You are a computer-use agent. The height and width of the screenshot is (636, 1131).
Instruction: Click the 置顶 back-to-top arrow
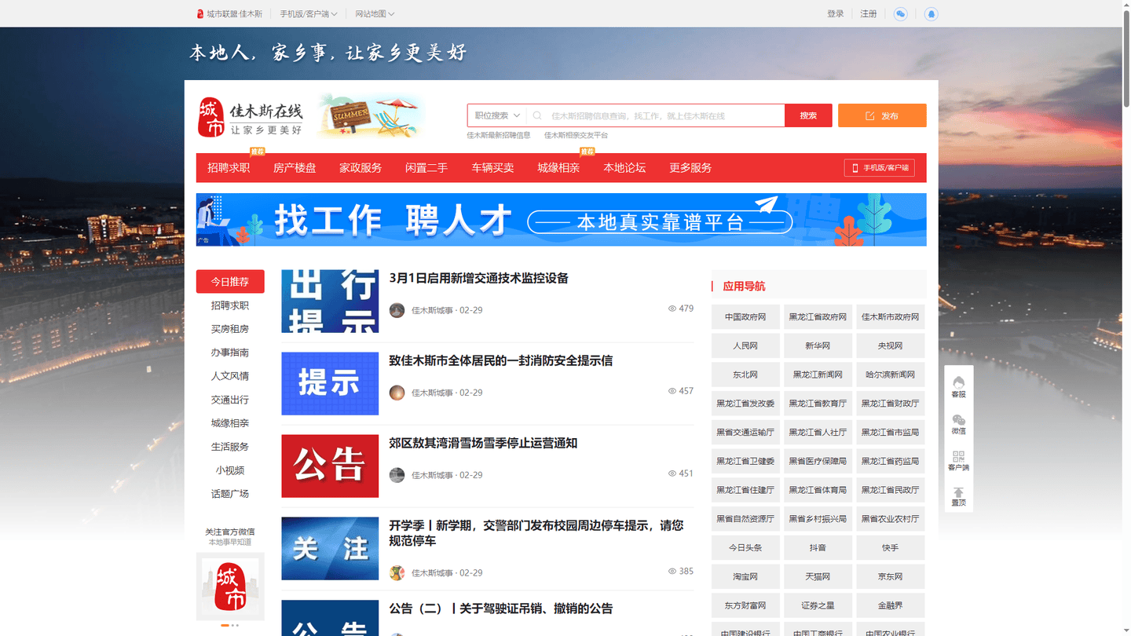(x=958, y=497)
